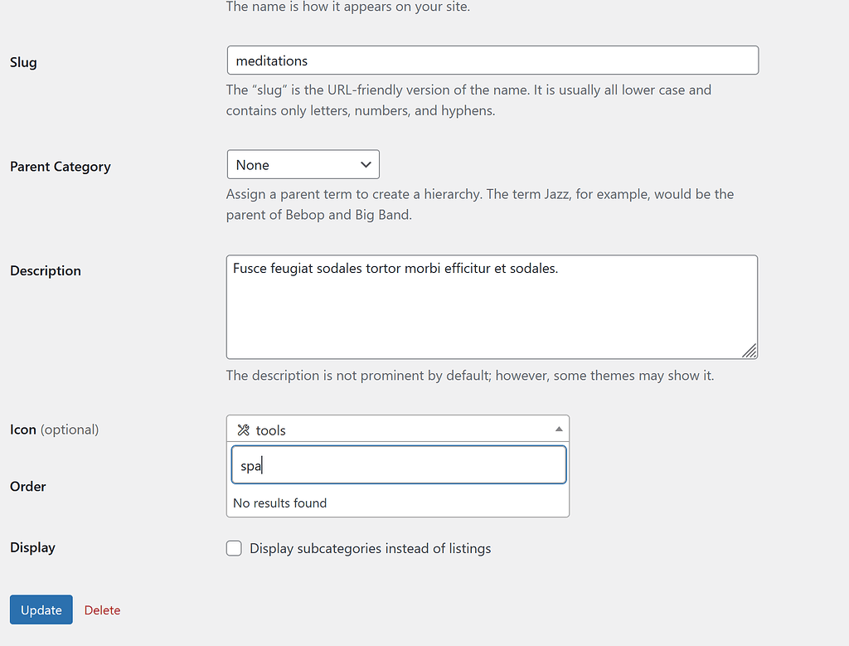Click the Icon (optional) label
Screen dimensions: 849x646
tap(54, 430)
